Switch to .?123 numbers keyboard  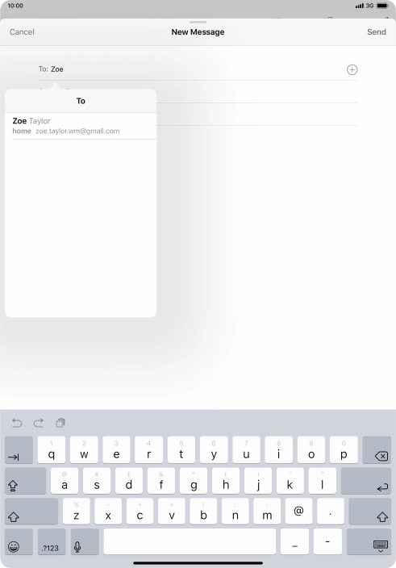(52, 541)
